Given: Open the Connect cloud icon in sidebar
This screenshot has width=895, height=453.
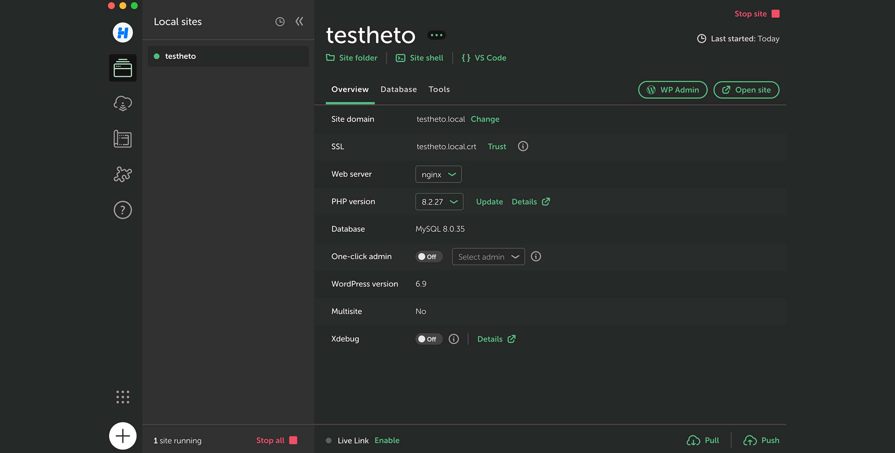Looking at the screenshot, I should click(123, 103).
